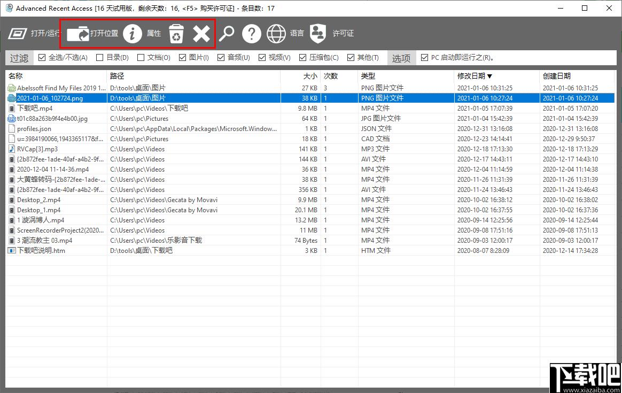
Task: Click file icon of u=3984190066 entry
Action: click(x=12, y=139)
